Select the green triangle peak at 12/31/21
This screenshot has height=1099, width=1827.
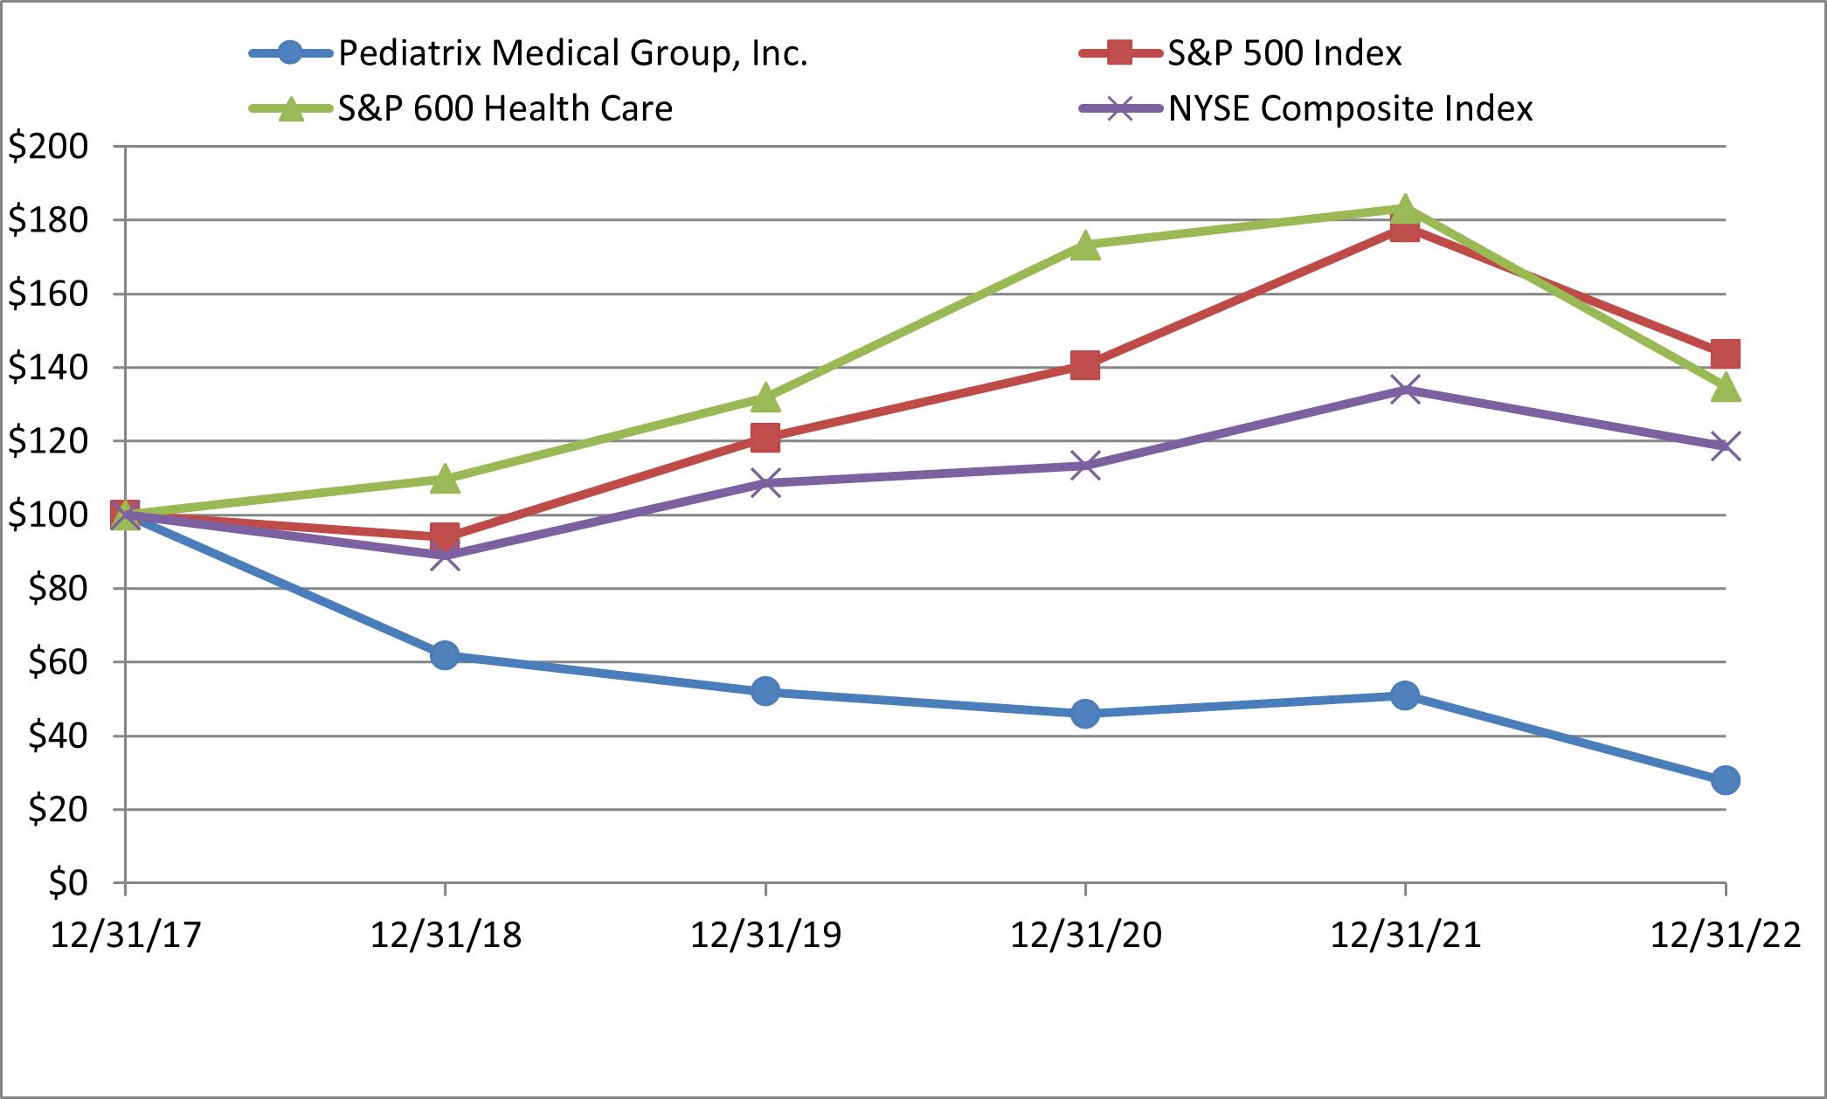point(1405,209)
